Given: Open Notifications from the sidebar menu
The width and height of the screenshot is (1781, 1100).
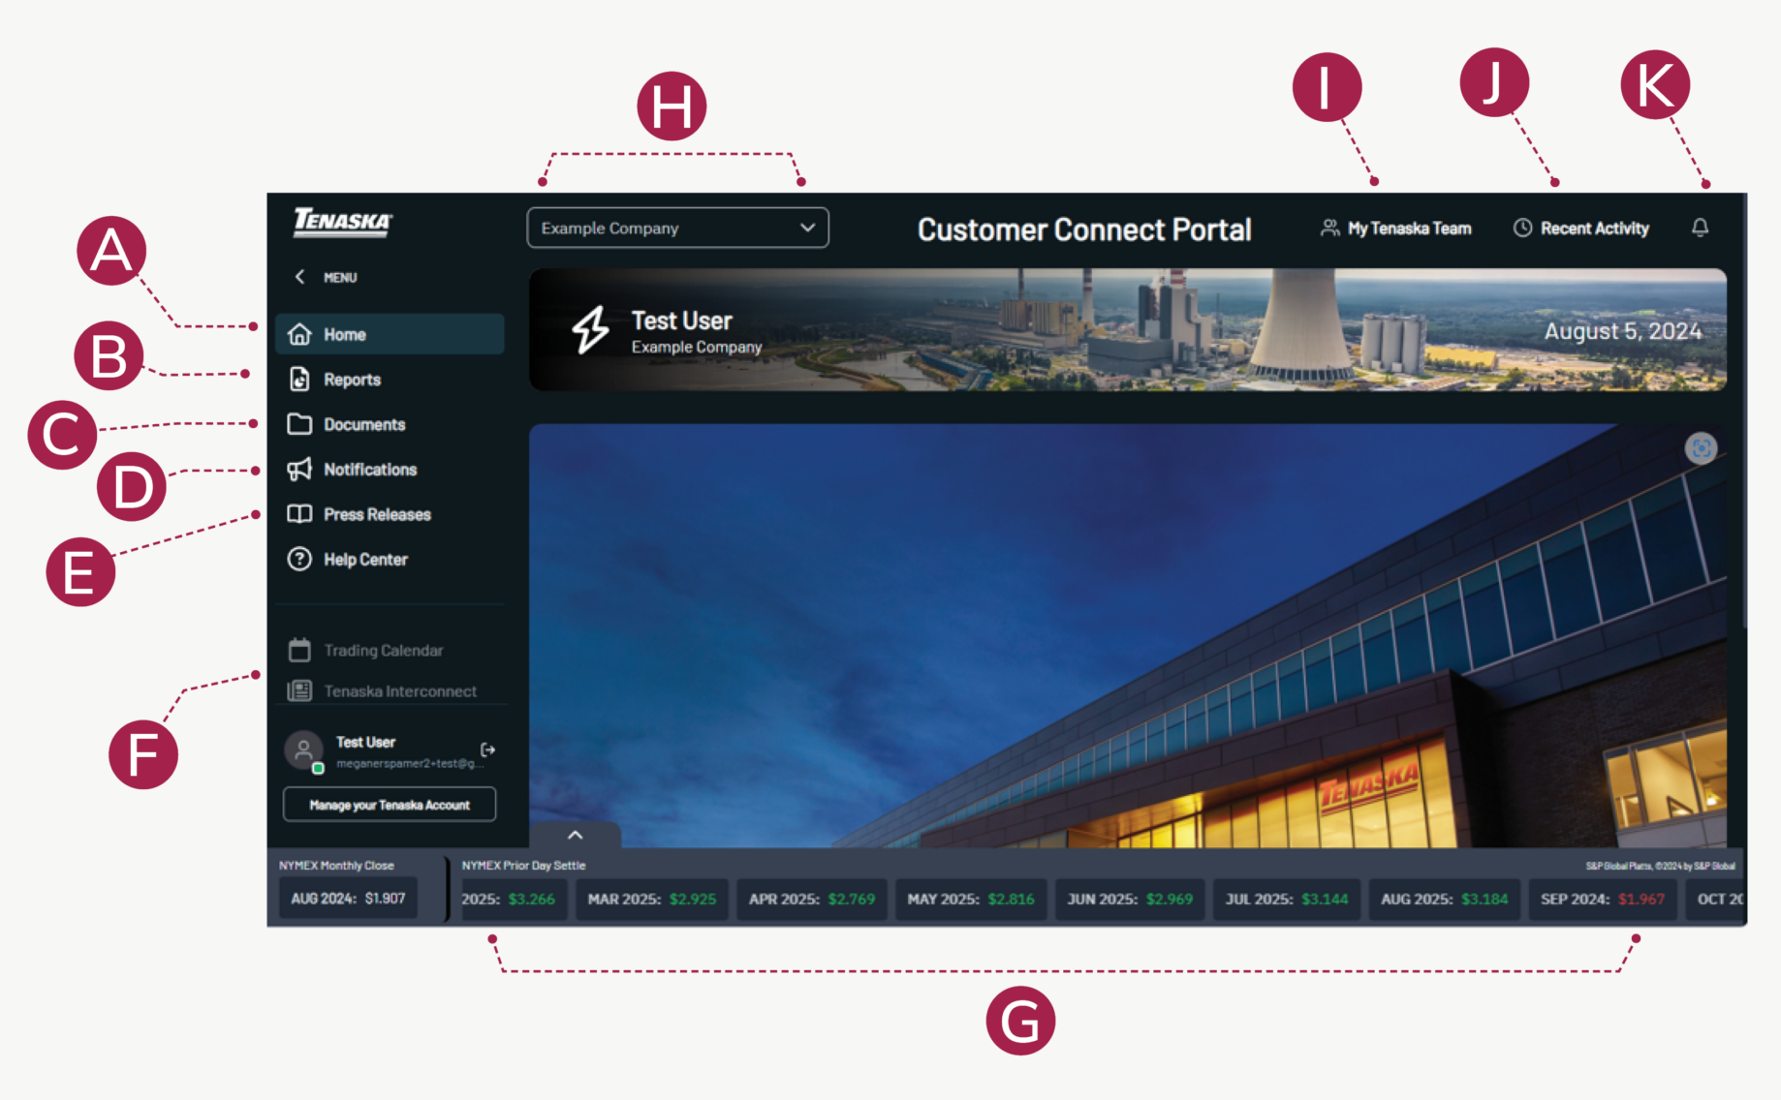Looking at the screenshot, I should pyautogui.click(x=369, y=470).
